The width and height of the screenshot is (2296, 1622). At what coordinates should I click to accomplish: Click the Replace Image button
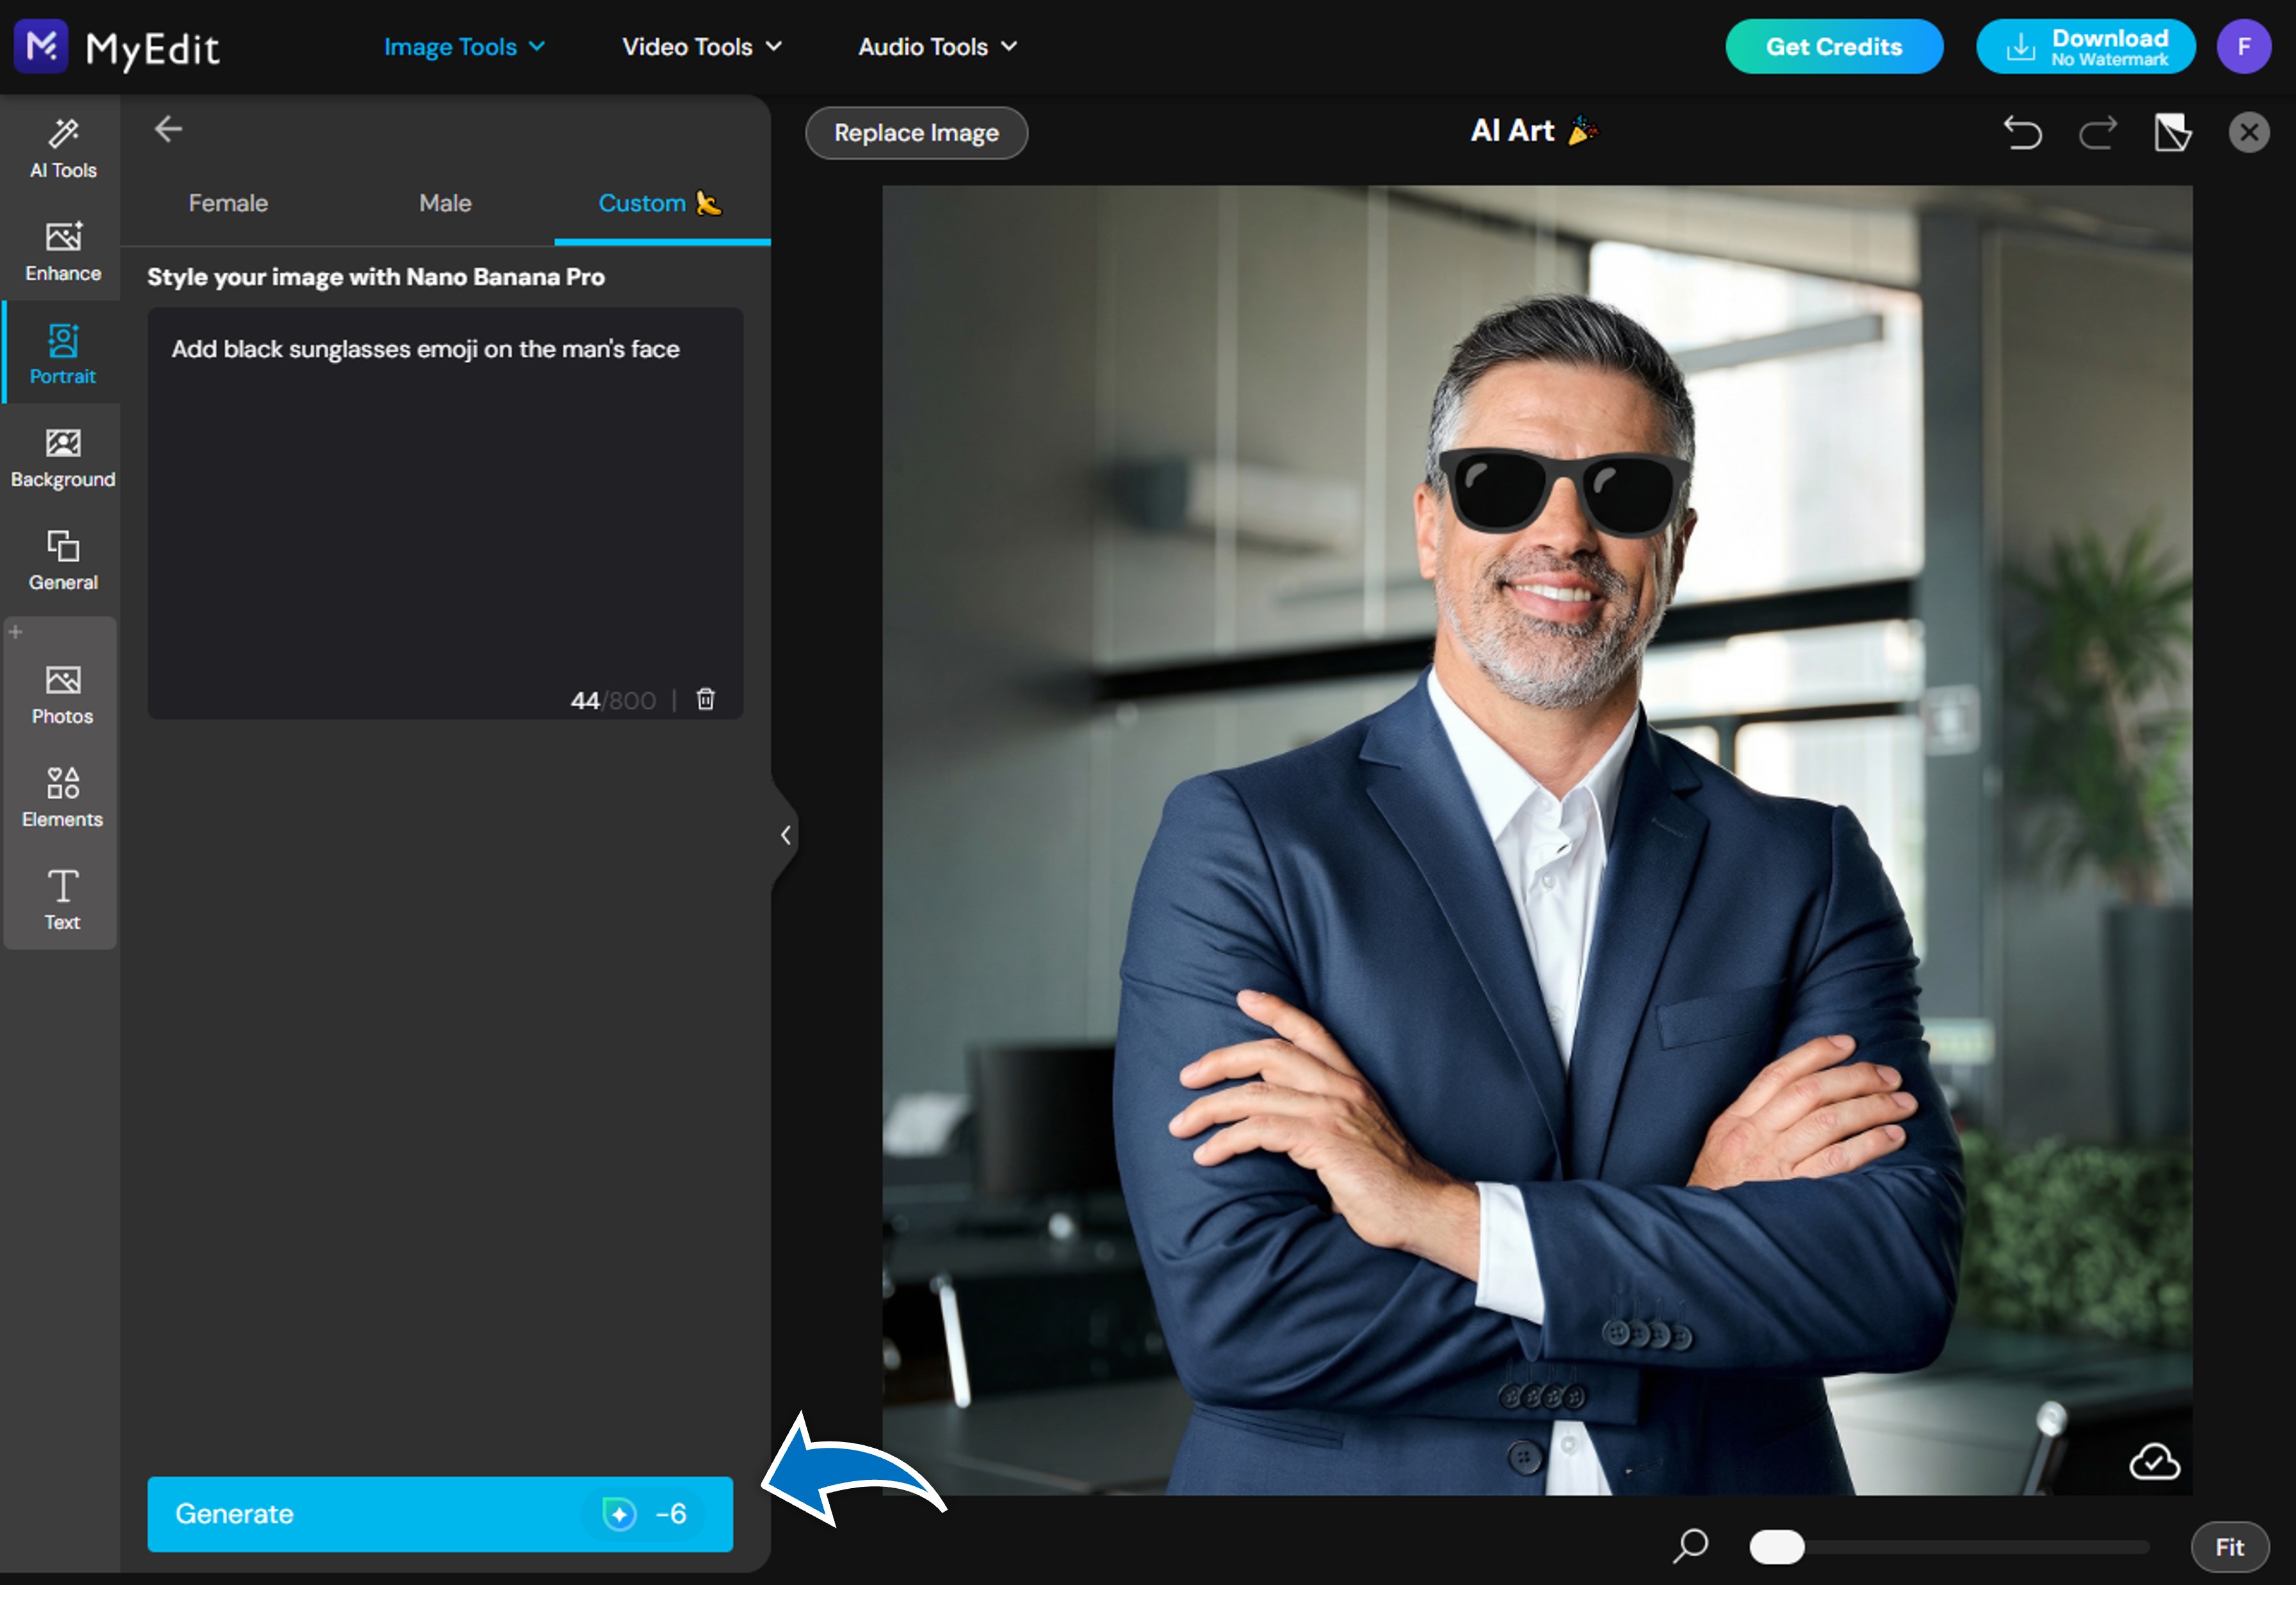[x=916, y=133]
